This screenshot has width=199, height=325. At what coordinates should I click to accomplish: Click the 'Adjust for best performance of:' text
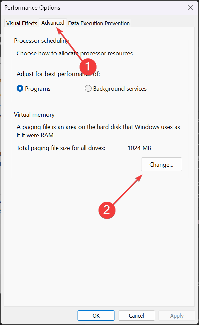(58, 74)
